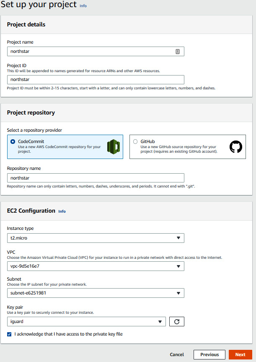Select the GitHub radio button
This screenshot has width=256, height=362.
click(x=135, y=141)
